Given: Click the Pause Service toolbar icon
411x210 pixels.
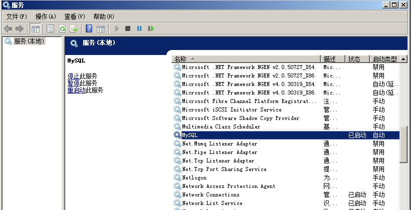Looking at the screenshot, I should (x=139, y=28).
